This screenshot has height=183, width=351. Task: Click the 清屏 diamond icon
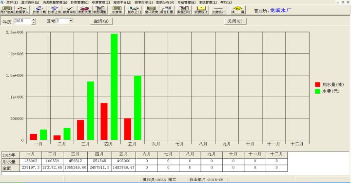pos(238,10)
